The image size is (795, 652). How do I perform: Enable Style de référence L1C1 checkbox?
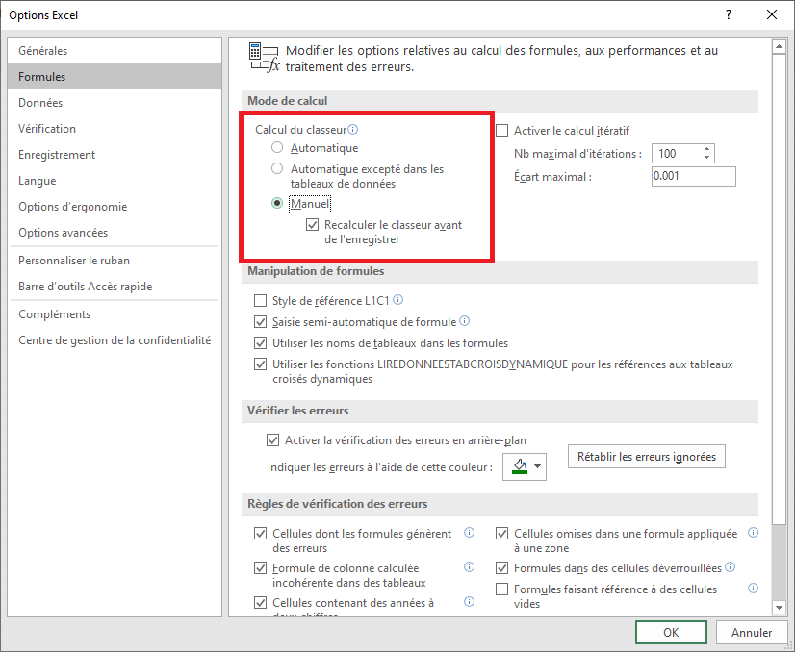260,301
